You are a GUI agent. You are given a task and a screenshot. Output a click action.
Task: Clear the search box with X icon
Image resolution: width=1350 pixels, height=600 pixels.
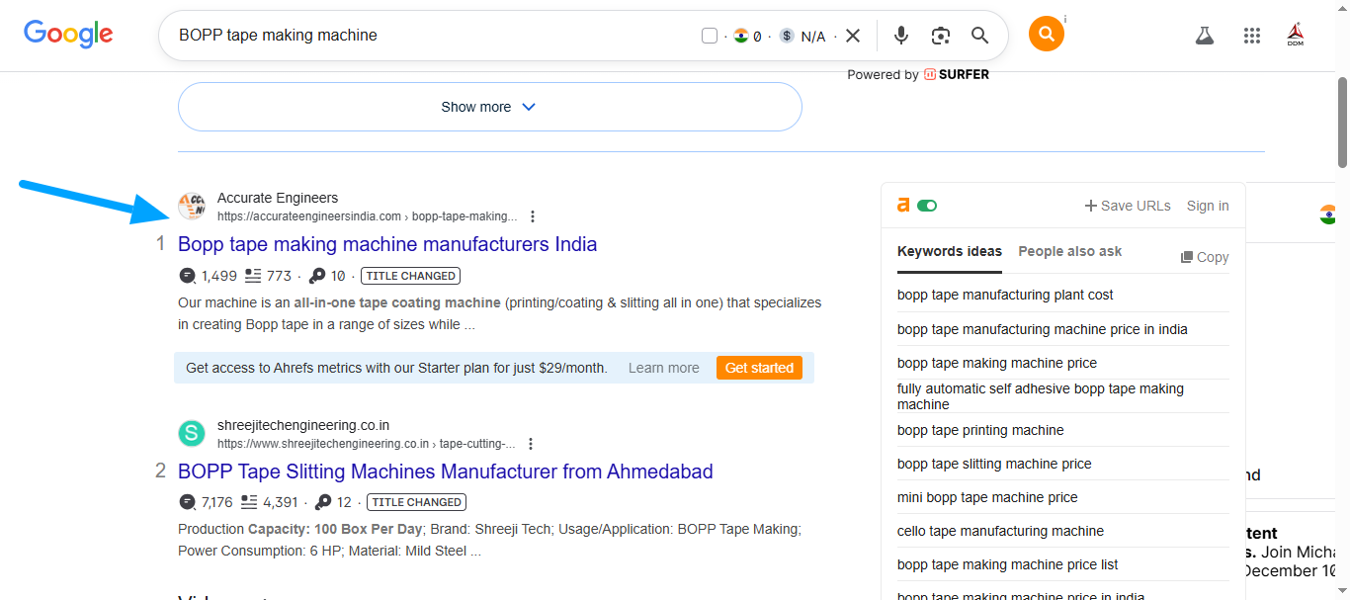pos(853,36)
